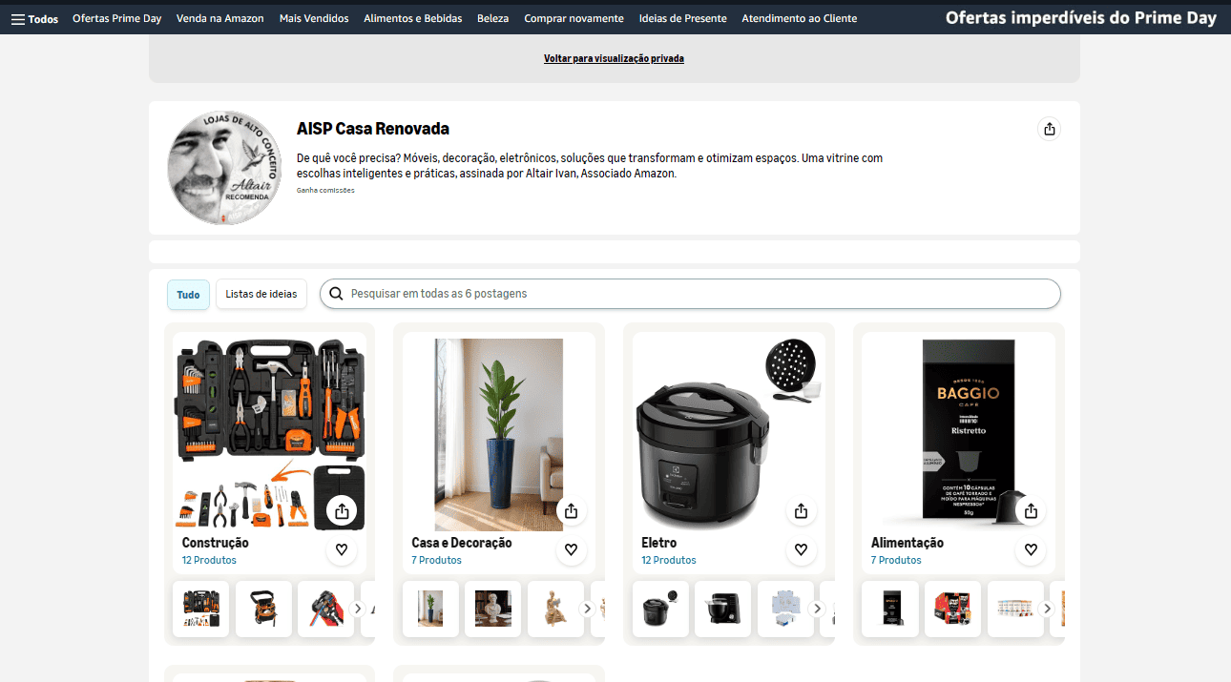Go to Mais Vendidos
The image size is (1231, 682).
tap(314, 18)
